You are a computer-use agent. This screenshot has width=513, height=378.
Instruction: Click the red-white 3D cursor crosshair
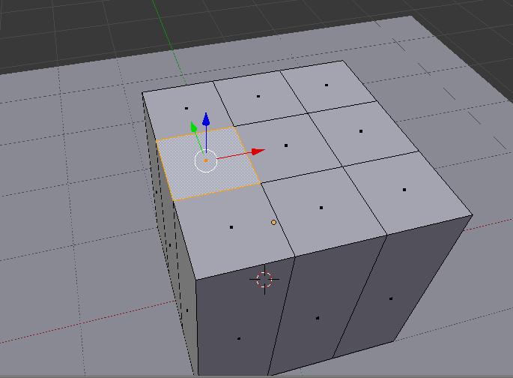click(x=264, y=280)
